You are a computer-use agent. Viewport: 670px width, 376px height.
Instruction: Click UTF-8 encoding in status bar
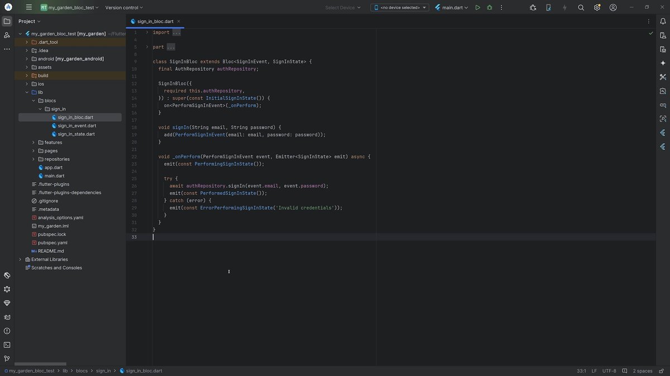coord(609,371)
